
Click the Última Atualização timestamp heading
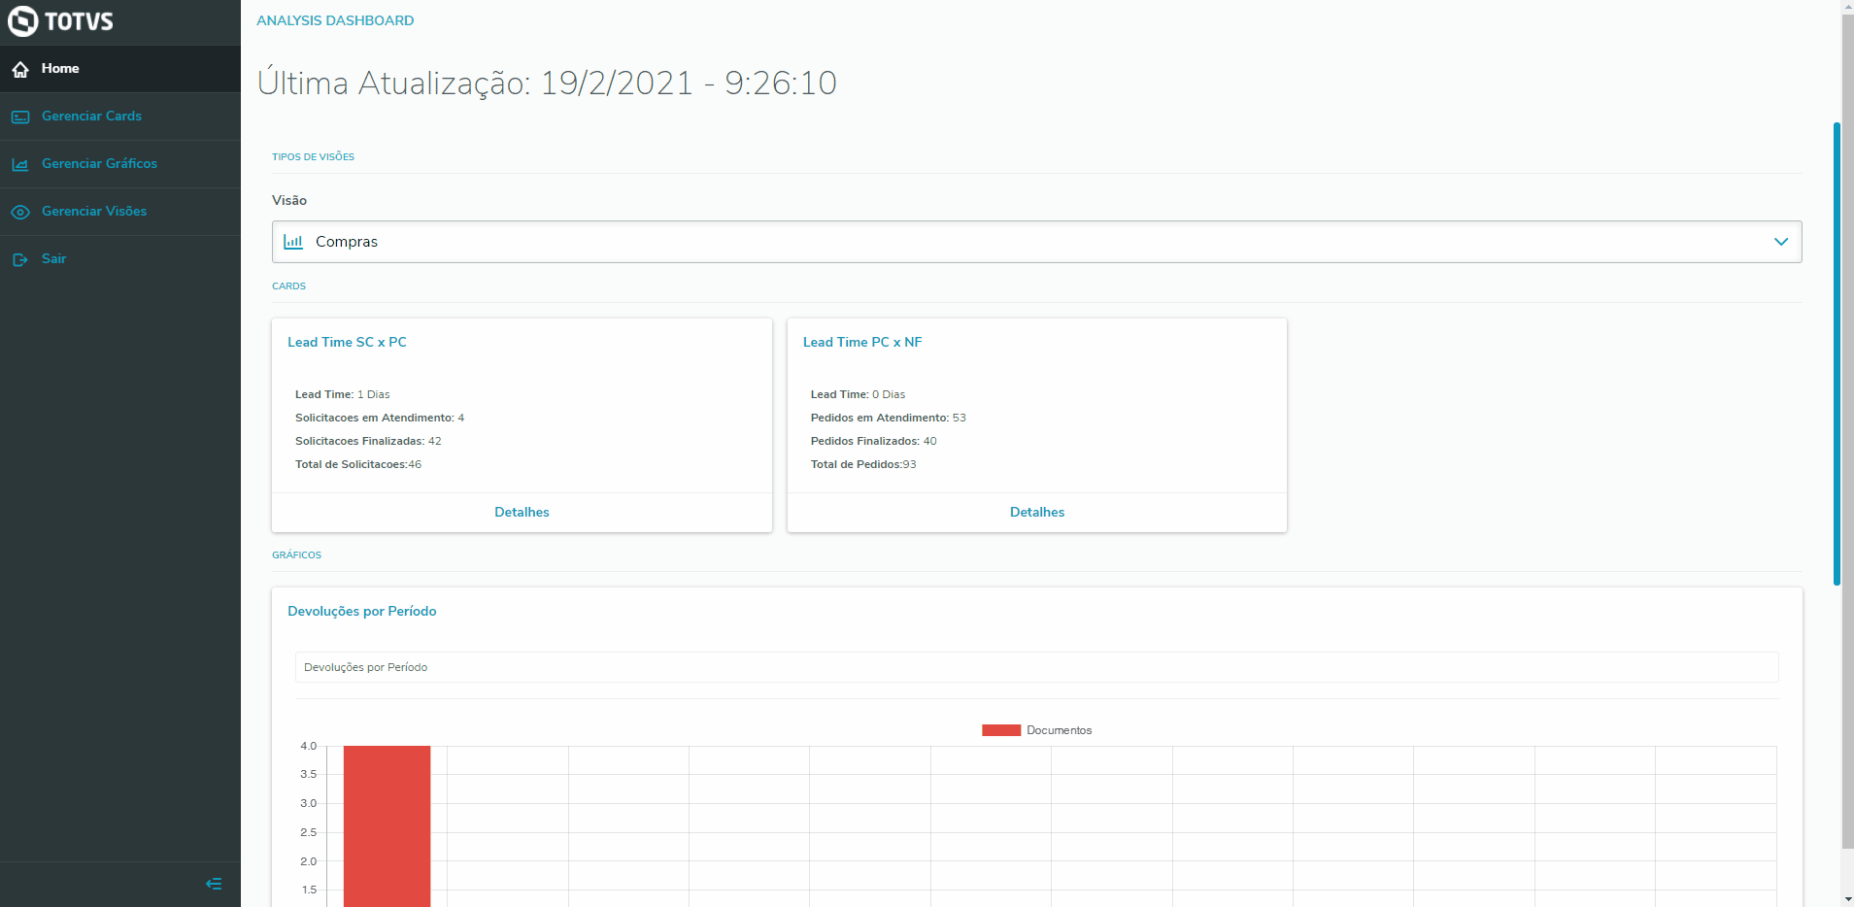pos(547,84)
